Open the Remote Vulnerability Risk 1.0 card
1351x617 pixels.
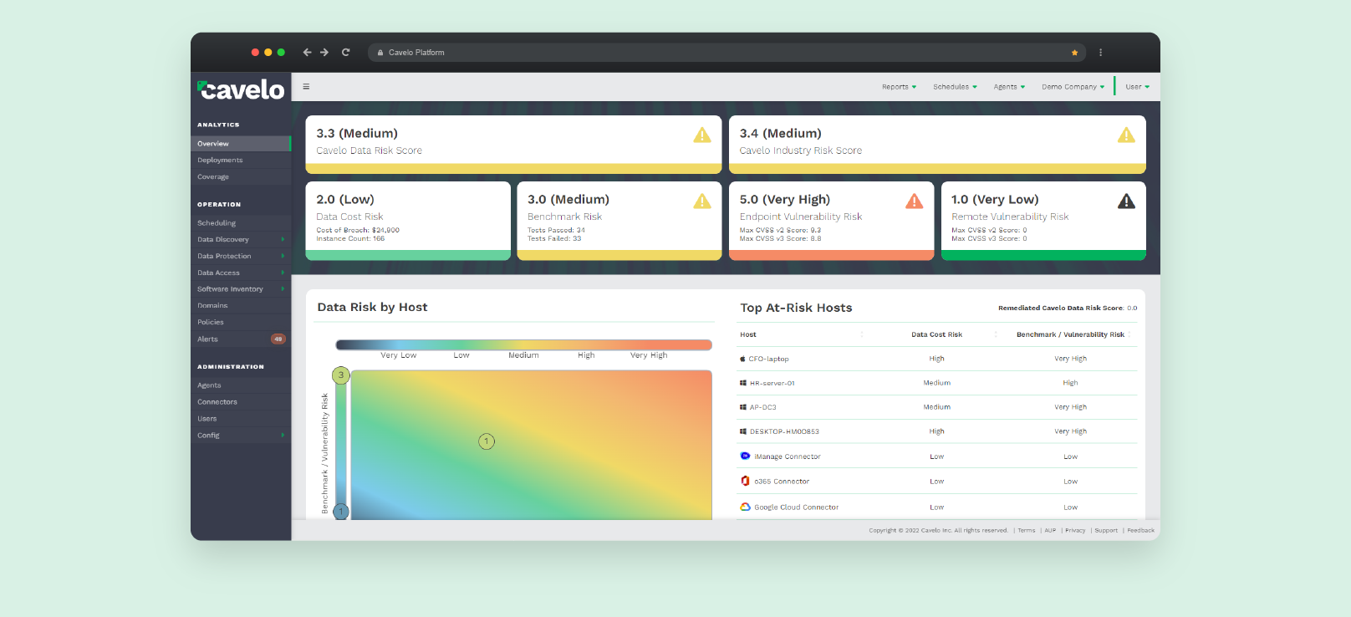(1043, 221)
